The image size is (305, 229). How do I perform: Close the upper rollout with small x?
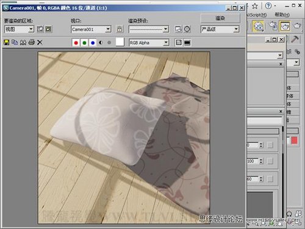pyautogui.click(x=281, y=64)
